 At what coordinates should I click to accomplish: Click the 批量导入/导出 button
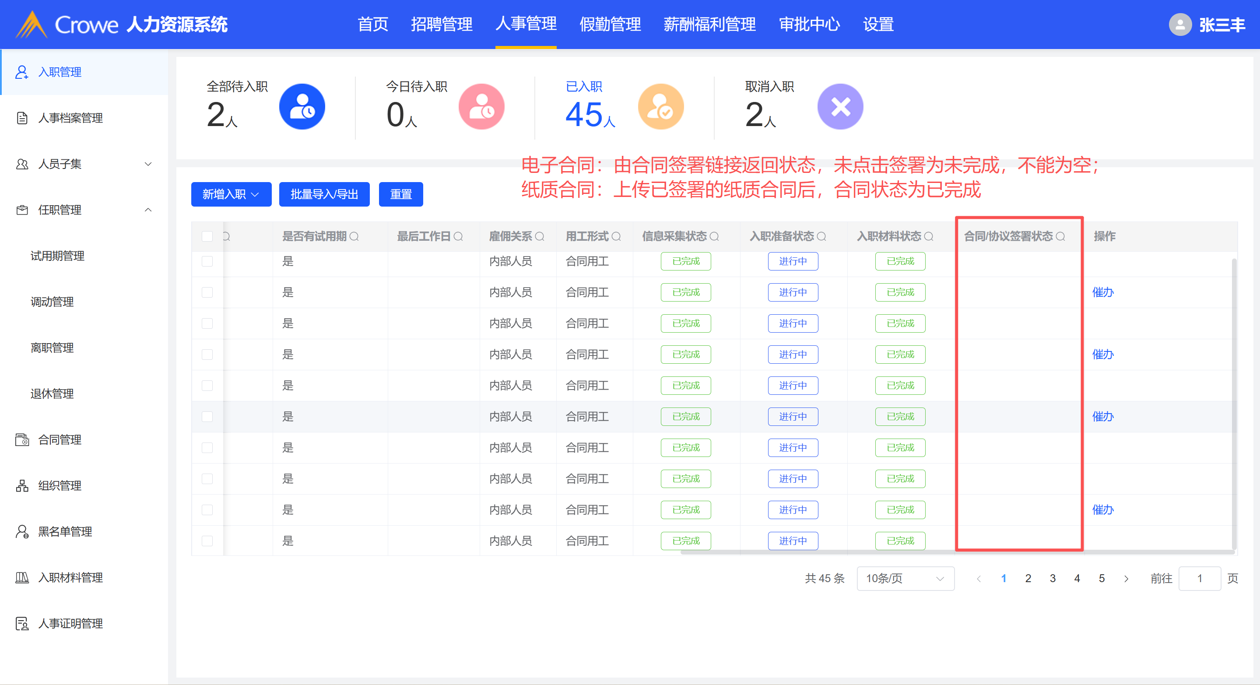point(324,194)
